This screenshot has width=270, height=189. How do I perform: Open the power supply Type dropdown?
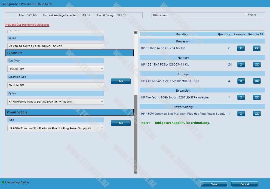[x=56, y=128]
